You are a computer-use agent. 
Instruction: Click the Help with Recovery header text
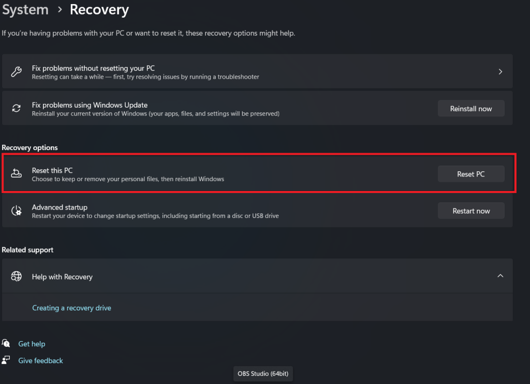(x=62, y=277)
